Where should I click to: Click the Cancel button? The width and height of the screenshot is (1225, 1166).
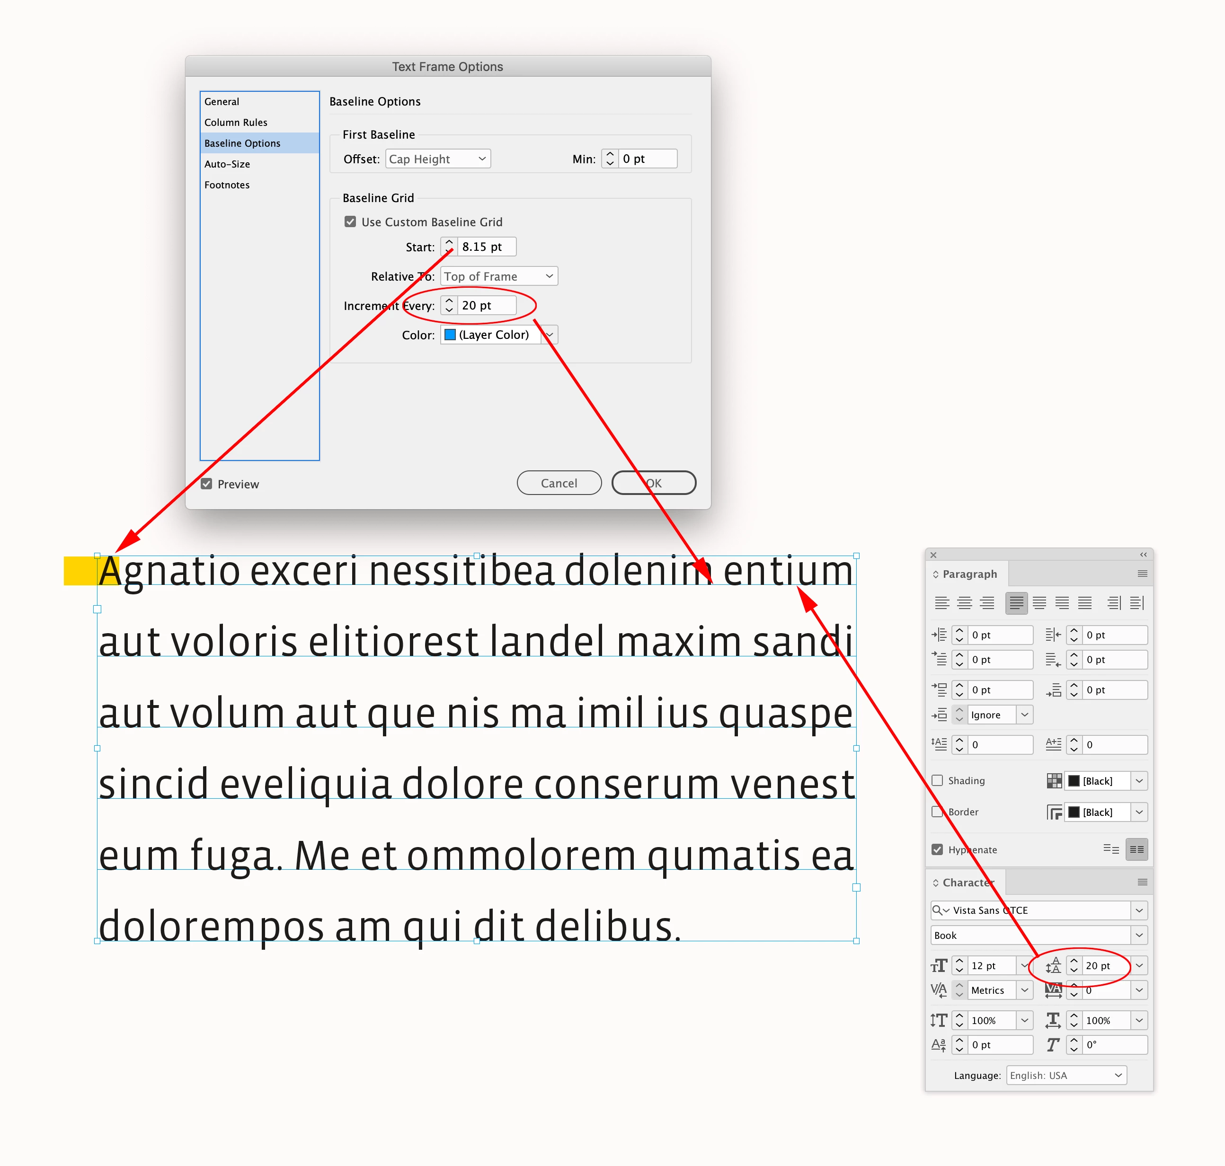coord(559,483)
